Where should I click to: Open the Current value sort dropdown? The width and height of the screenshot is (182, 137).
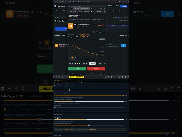[x=124, y=35]
